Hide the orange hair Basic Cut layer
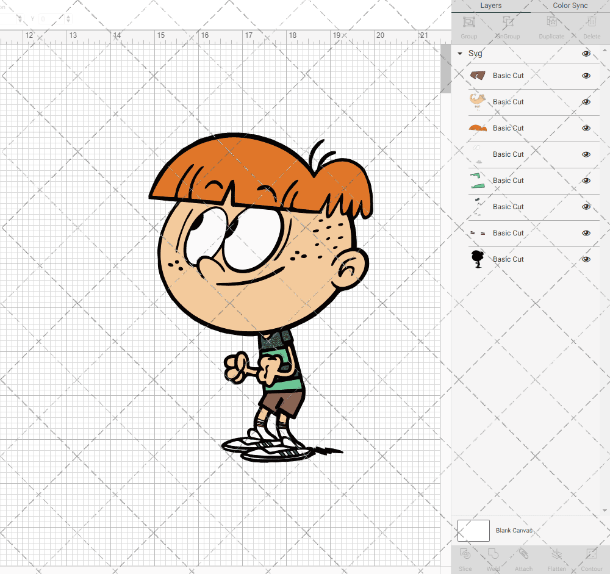Viewport: 610px width, 574px height. (x=586, y=128)
